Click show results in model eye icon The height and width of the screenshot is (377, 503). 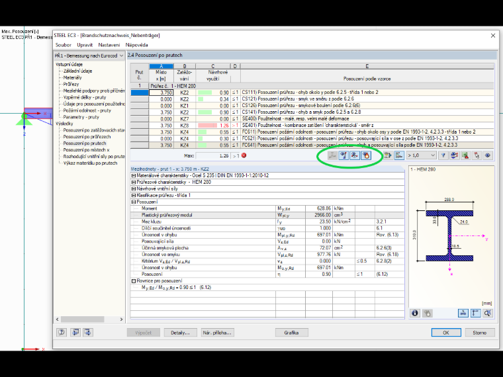pyautogui.click(x=454, y=155)
